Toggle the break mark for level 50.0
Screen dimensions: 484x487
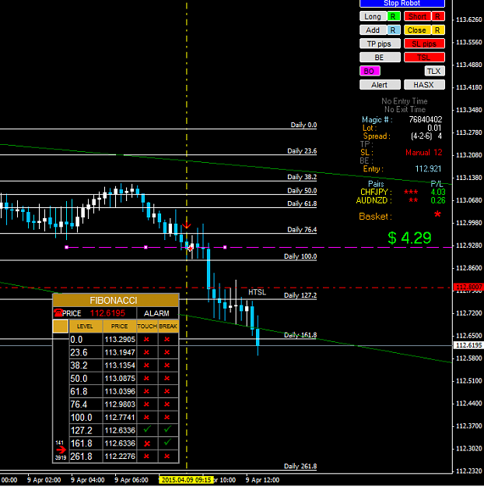click(167, 378)
